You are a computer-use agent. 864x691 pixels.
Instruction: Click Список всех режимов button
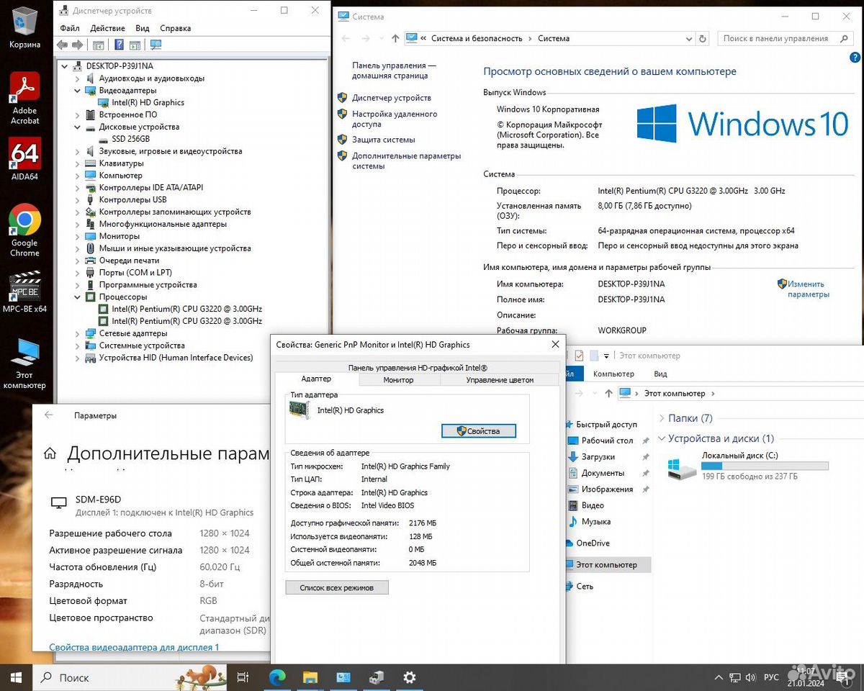coord(337,587)
